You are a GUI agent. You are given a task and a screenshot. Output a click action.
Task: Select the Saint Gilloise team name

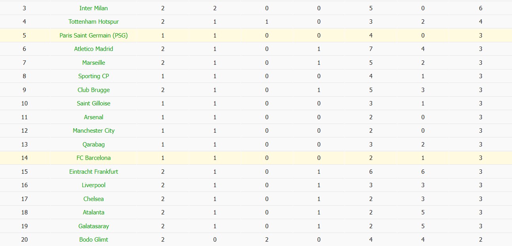pos(93,103)
